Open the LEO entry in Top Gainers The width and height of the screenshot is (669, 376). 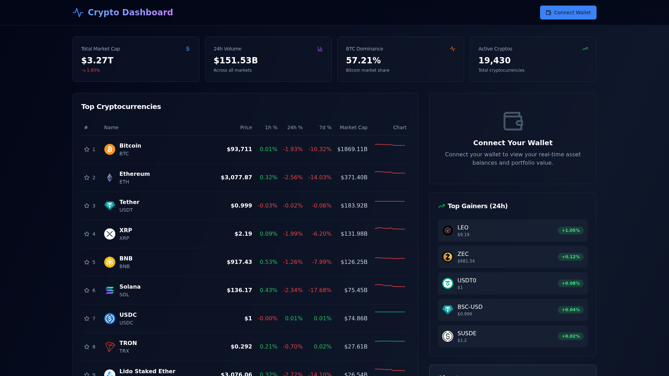(x=512, y=230)
